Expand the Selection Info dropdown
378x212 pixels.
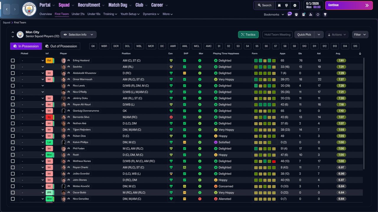[x=78, y=34]
